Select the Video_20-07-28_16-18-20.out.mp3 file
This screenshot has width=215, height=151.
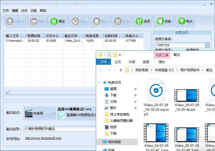[x=156, y=97]
